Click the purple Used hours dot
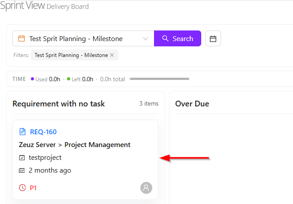The width and height of the screenshot is (293, 204). point(32,79)
